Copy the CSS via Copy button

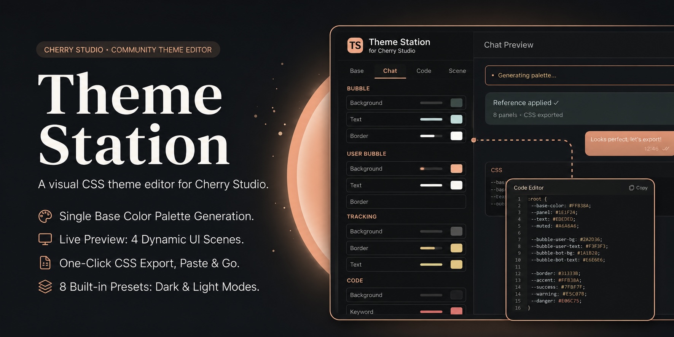pos(638,188)
